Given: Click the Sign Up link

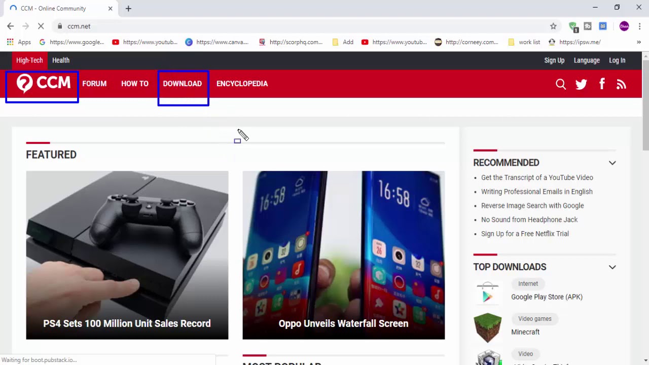Looking at the screenshot, I should [x=554, y=60].
